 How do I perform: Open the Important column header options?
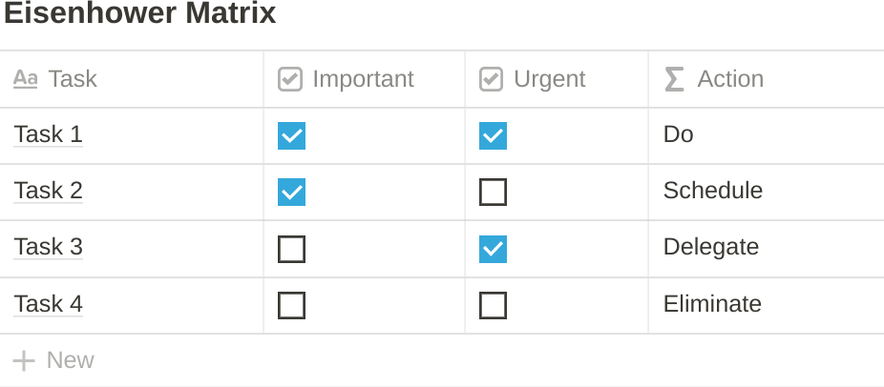click(x=363, y=79)
